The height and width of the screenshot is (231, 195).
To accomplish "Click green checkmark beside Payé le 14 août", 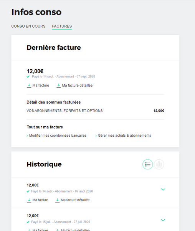I will pos(28,191).
